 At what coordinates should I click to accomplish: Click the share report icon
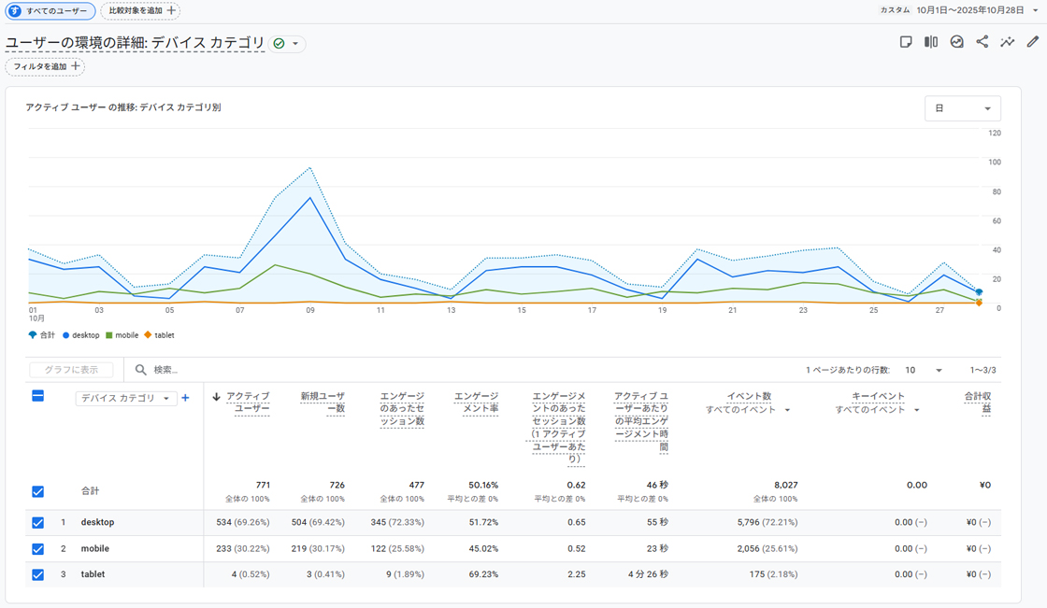coord(982,42)
